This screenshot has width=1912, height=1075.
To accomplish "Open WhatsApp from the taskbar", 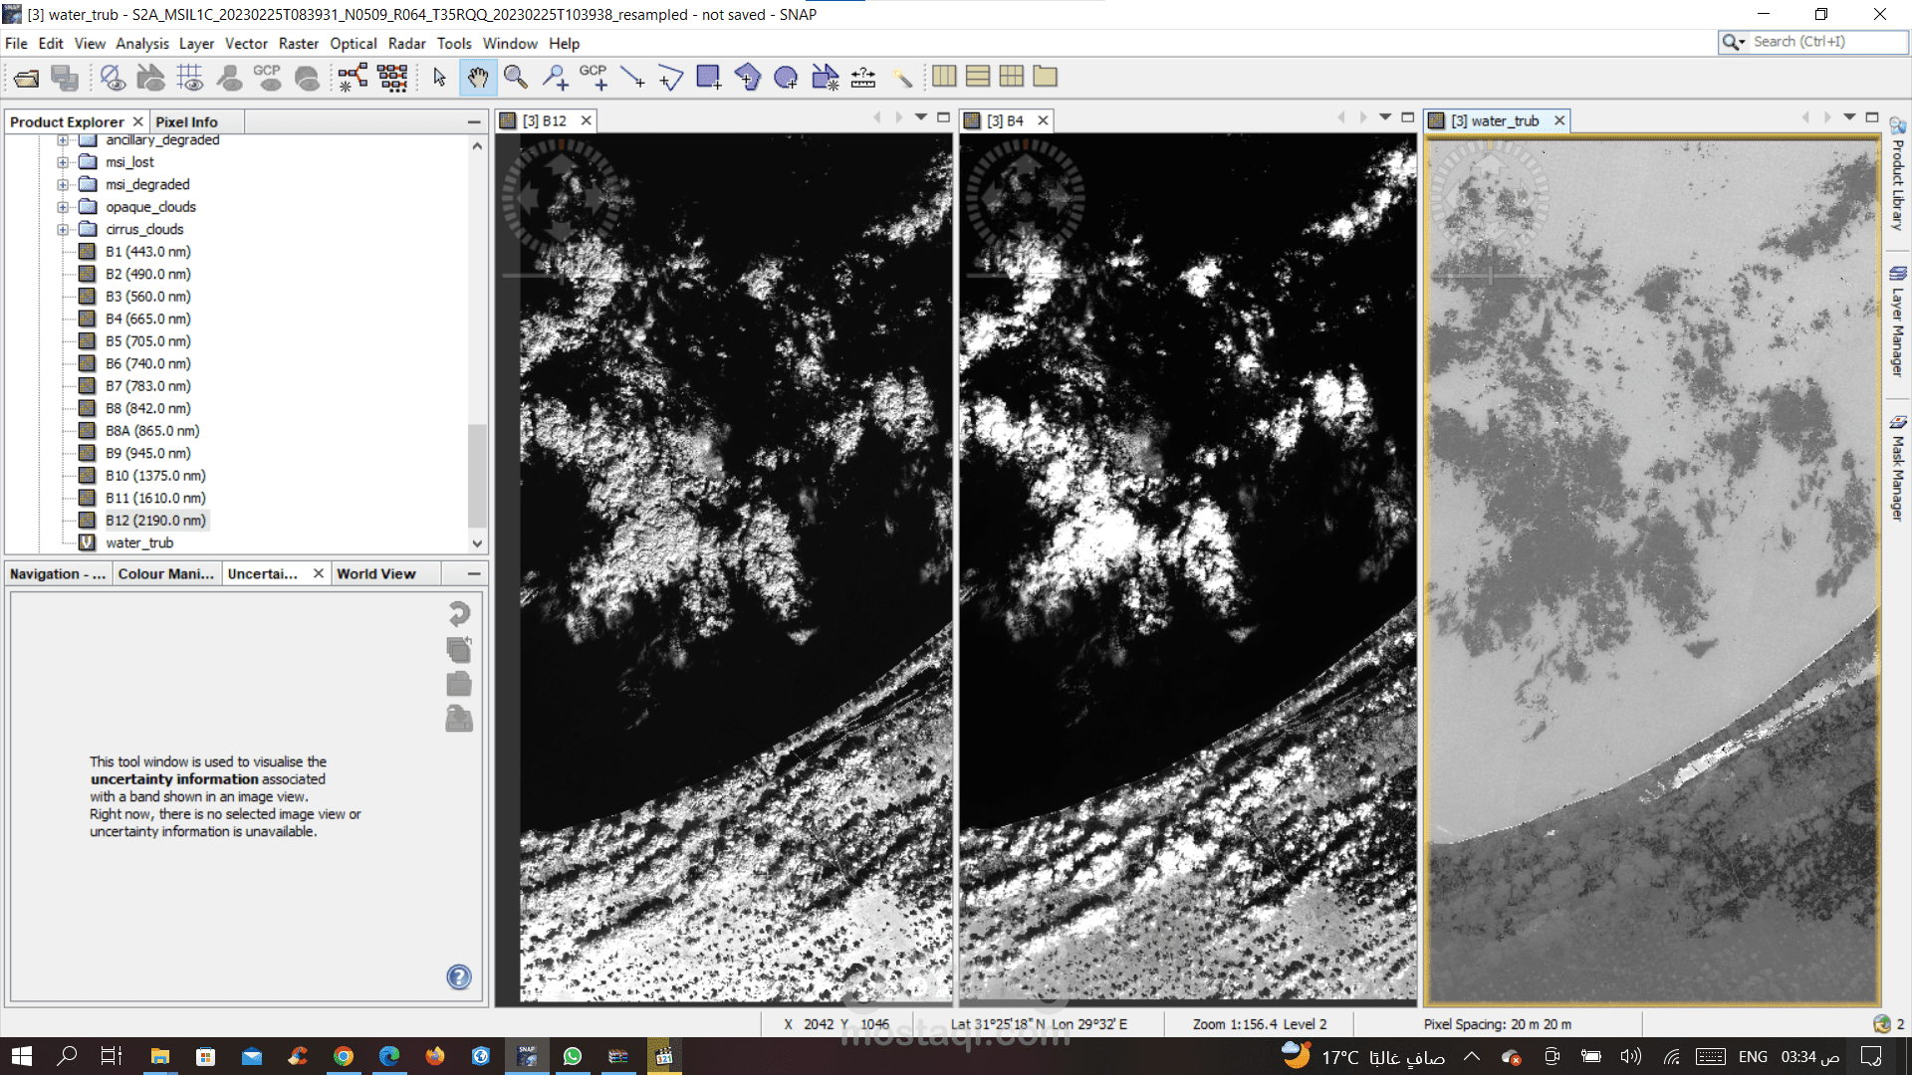I will point(573,1056).
